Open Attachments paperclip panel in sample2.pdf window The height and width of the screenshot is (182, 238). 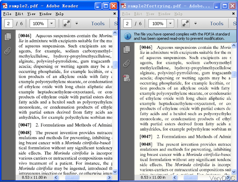pos(8,51)
